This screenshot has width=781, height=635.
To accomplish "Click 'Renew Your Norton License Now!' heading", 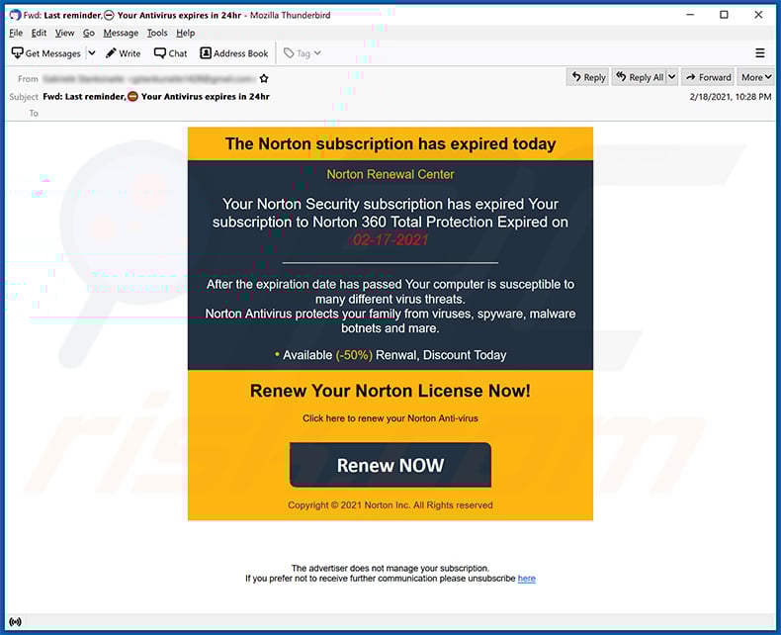I will [x=390, y=391].
